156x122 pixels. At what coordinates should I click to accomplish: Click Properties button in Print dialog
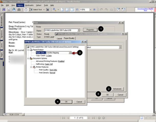(90, 30)
